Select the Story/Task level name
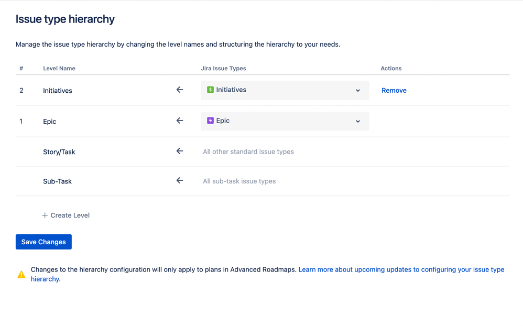Image resolution: width=523 pixels, height=326 pixels. coord(59,152)
